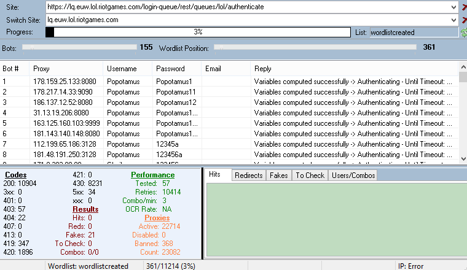Click the Codes heading

16,175
